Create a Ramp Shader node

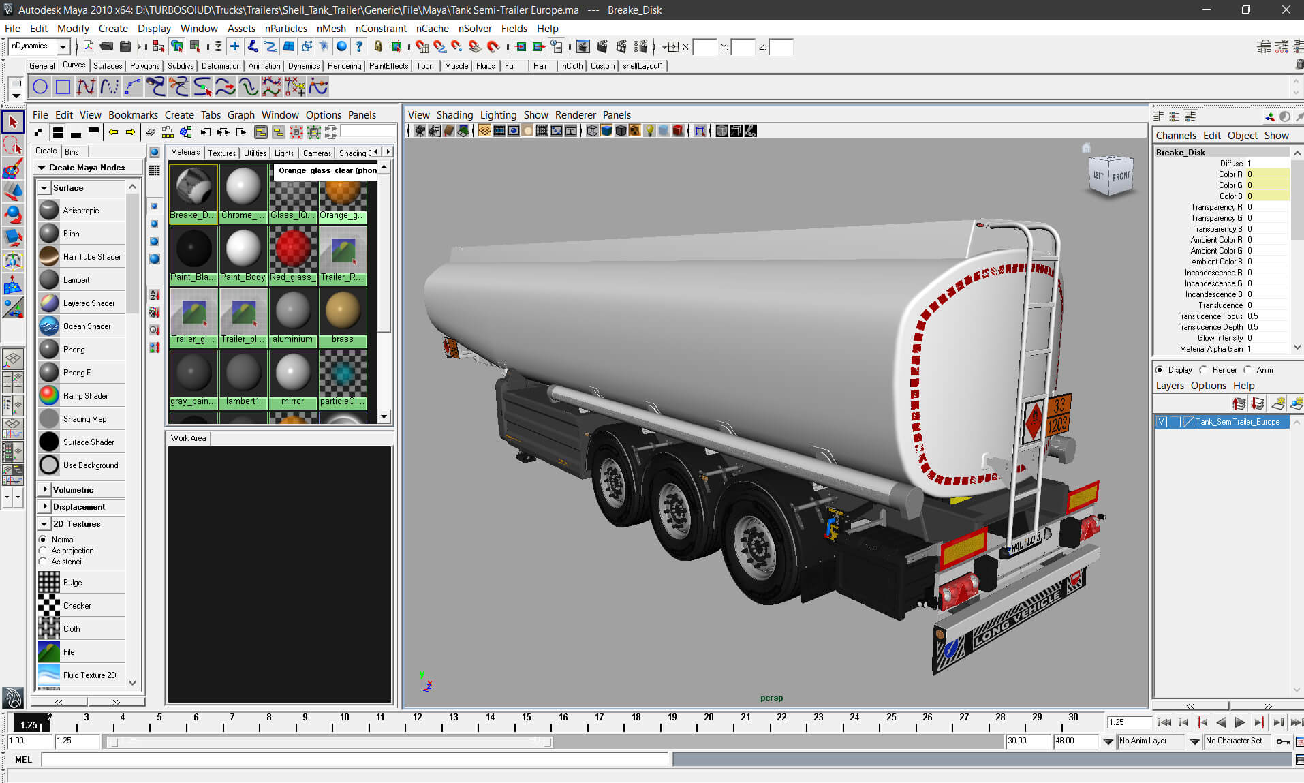tap(82, 395)
